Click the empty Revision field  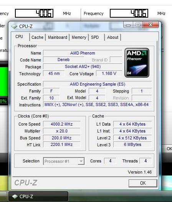[x=142, y=98]
